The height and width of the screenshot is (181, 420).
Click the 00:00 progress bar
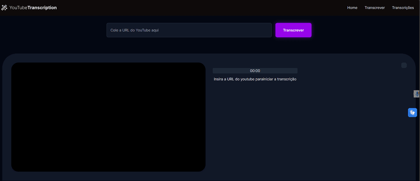pos(233,71)
